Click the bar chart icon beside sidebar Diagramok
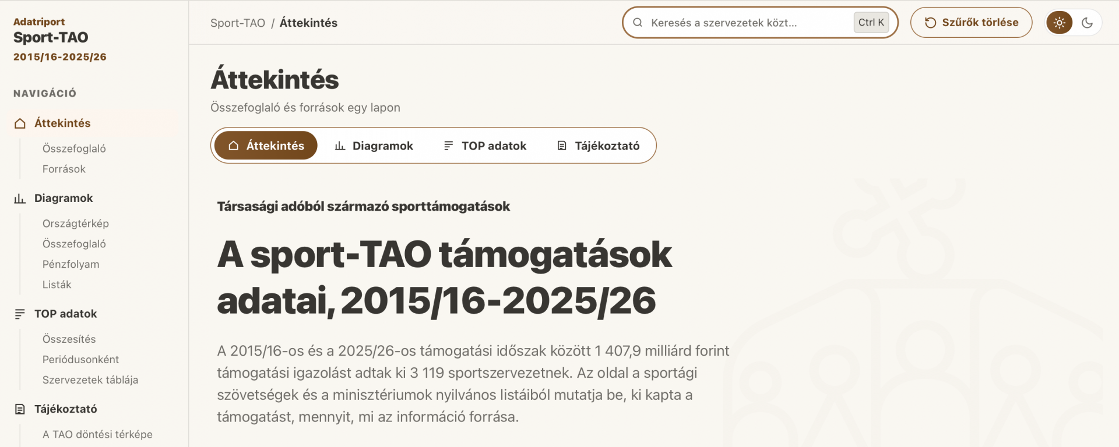Viewport: 1119px width, 447px height. click(20, 198)
